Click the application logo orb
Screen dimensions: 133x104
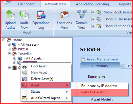6,2
